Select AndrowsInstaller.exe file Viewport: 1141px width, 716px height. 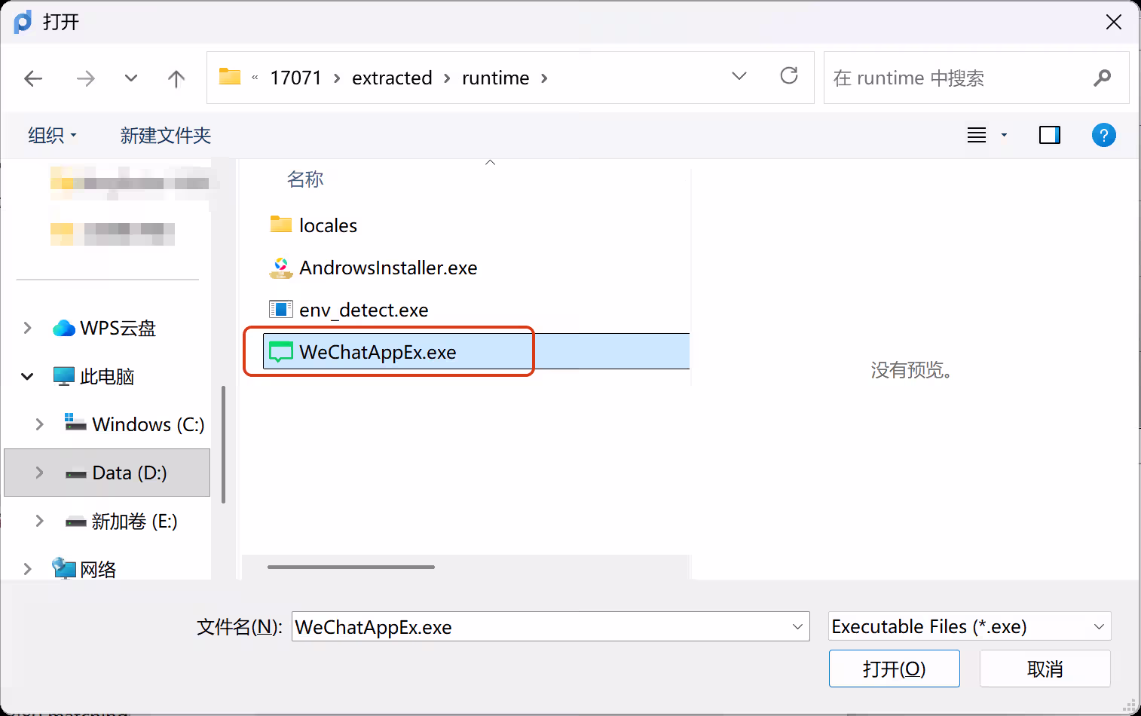tap(388, 268)
